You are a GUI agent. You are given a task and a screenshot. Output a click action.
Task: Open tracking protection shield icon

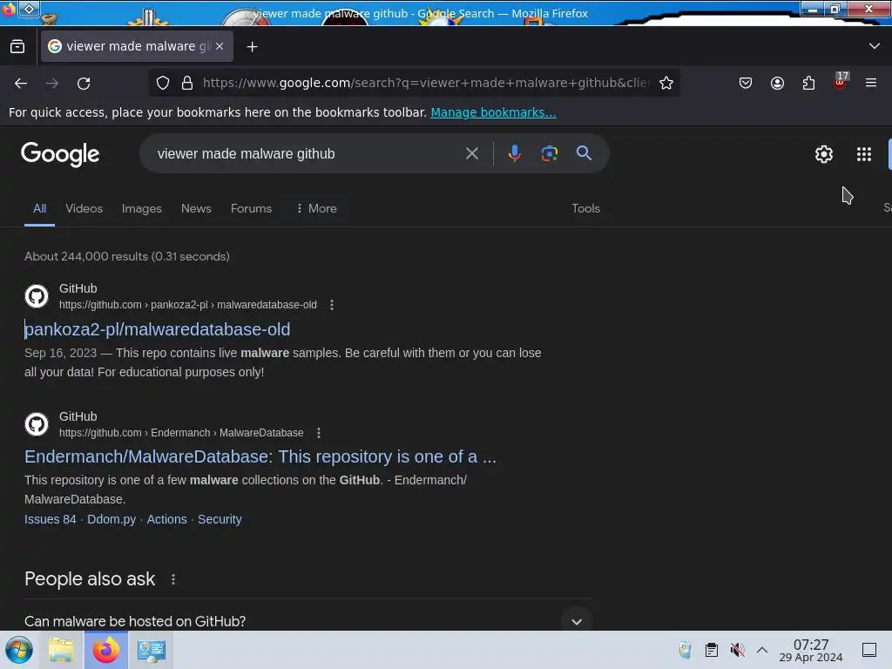pos(163,83)
